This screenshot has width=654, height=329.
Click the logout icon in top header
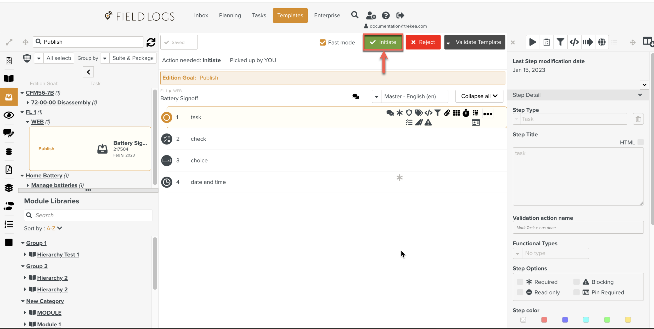(x=400, y=15)
